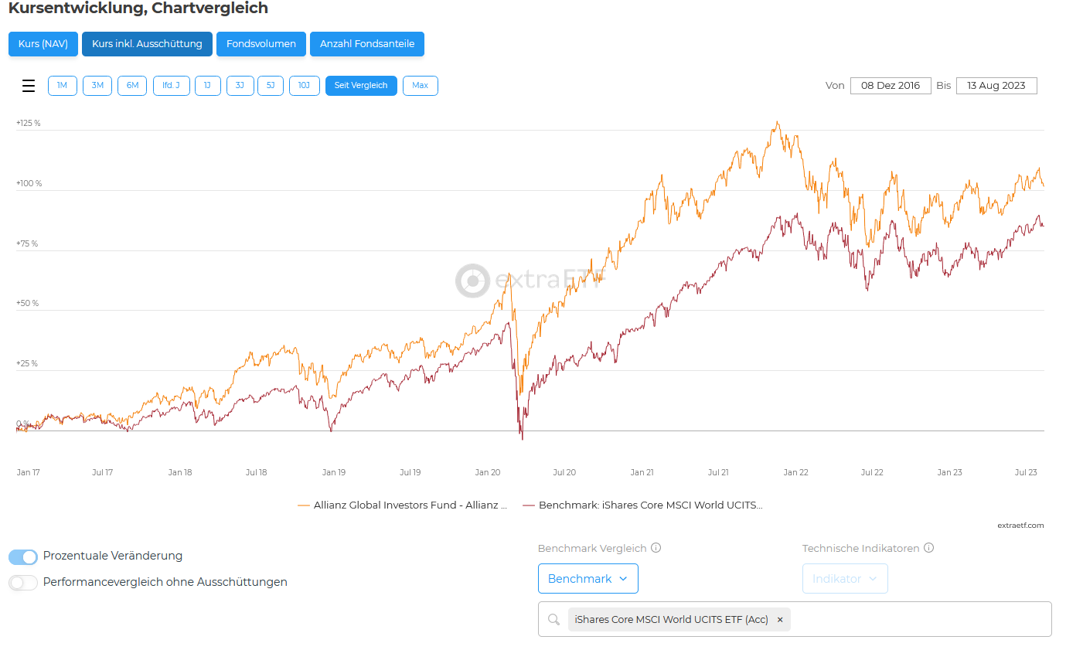Toggle Prozentuale Veränderung switch off
Viewport: 1066px width, 650px height.
23,556
